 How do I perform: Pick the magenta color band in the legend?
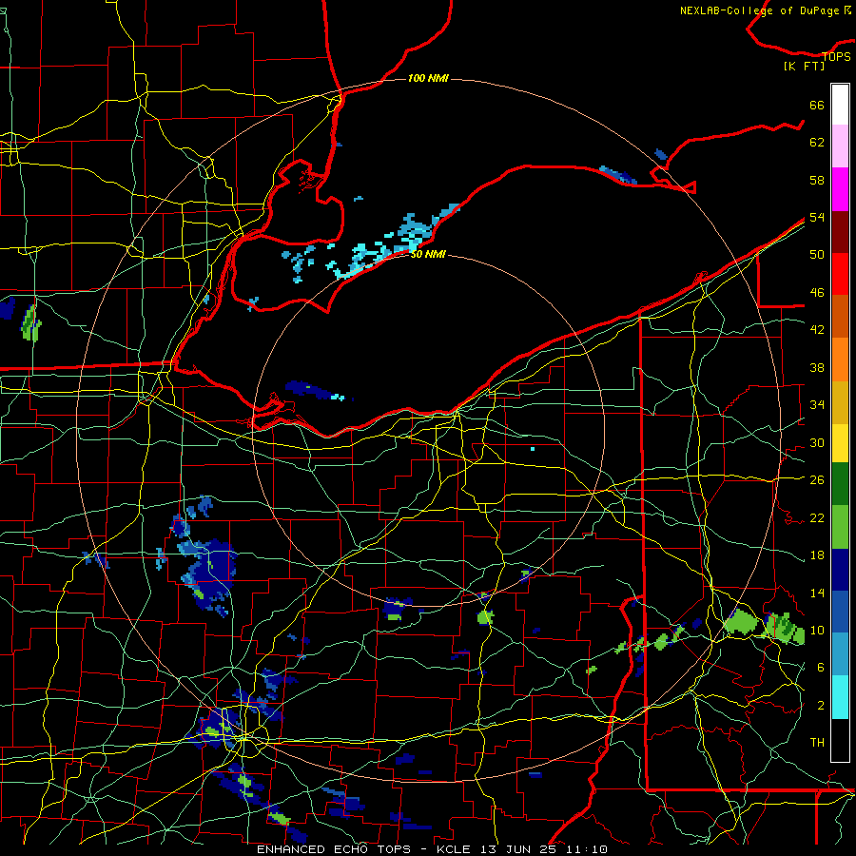(840, 189)
